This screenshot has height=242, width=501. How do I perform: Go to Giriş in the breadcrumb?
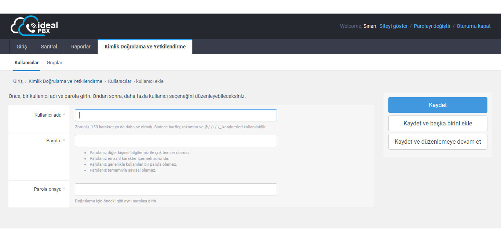pos(18,81)
